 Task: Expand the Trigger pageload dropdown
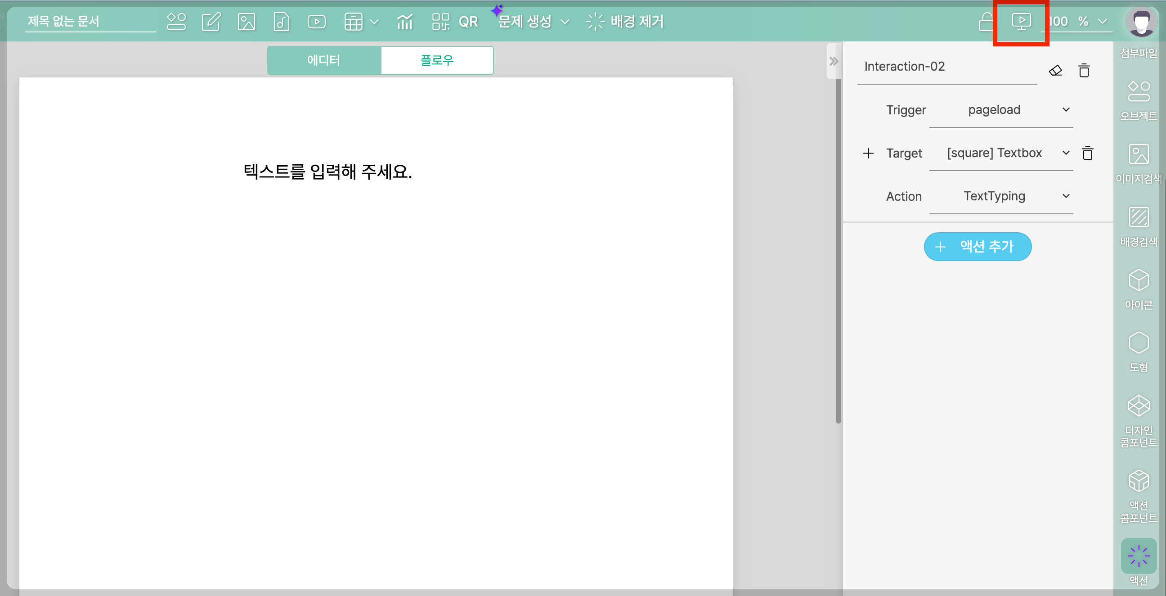pyautogui.click(x=1001, y=110)
